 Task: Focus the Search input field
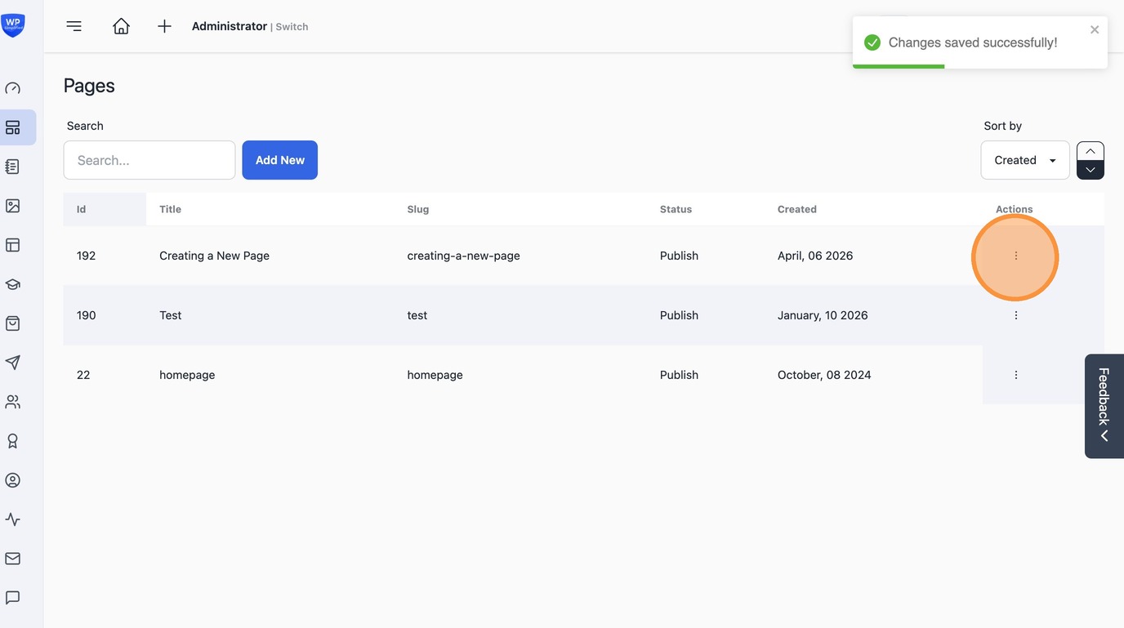tap(149, 160)
